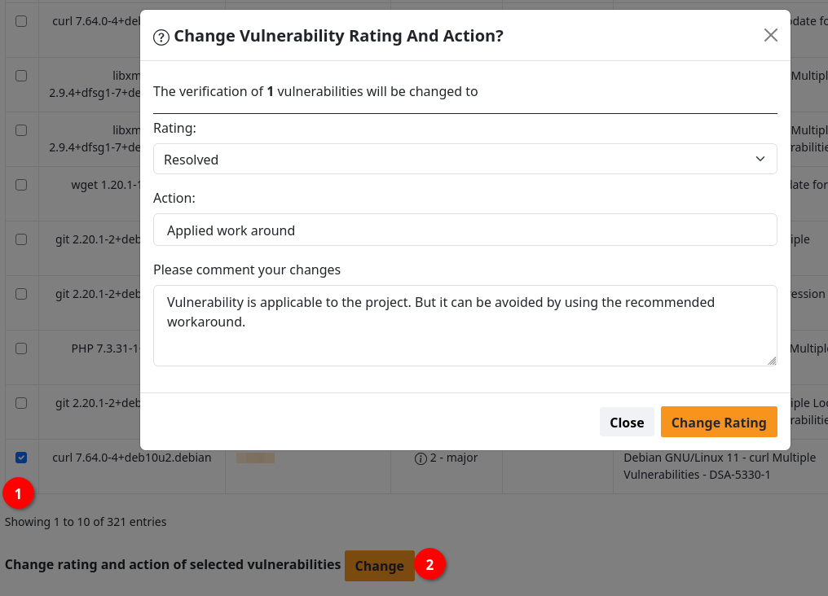Select the wget 1.20.1 row checkbox
Screen dimensions: 828x596
tap(21, 185)
